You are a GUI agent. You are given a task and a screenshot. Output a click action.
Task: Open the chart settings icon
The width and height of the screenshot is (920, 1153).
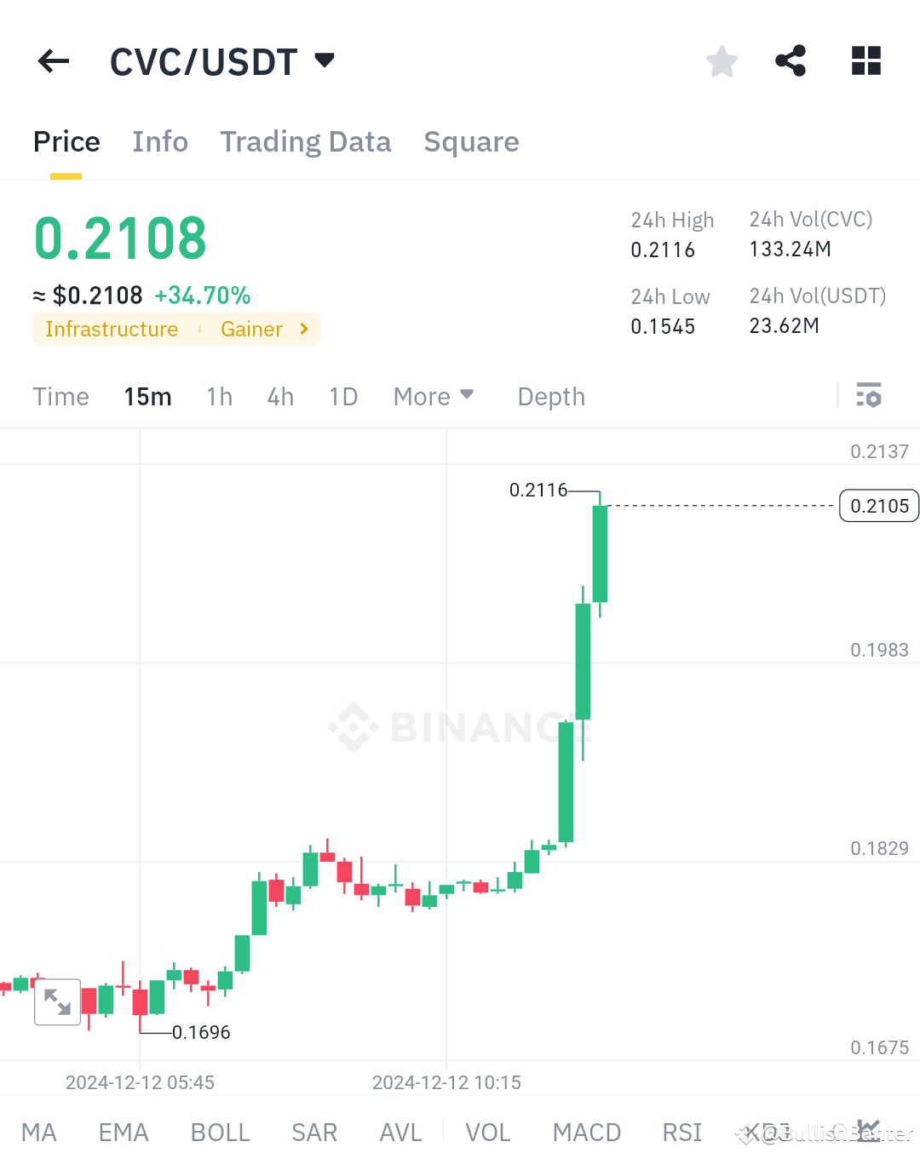click(x=869, y=395)
